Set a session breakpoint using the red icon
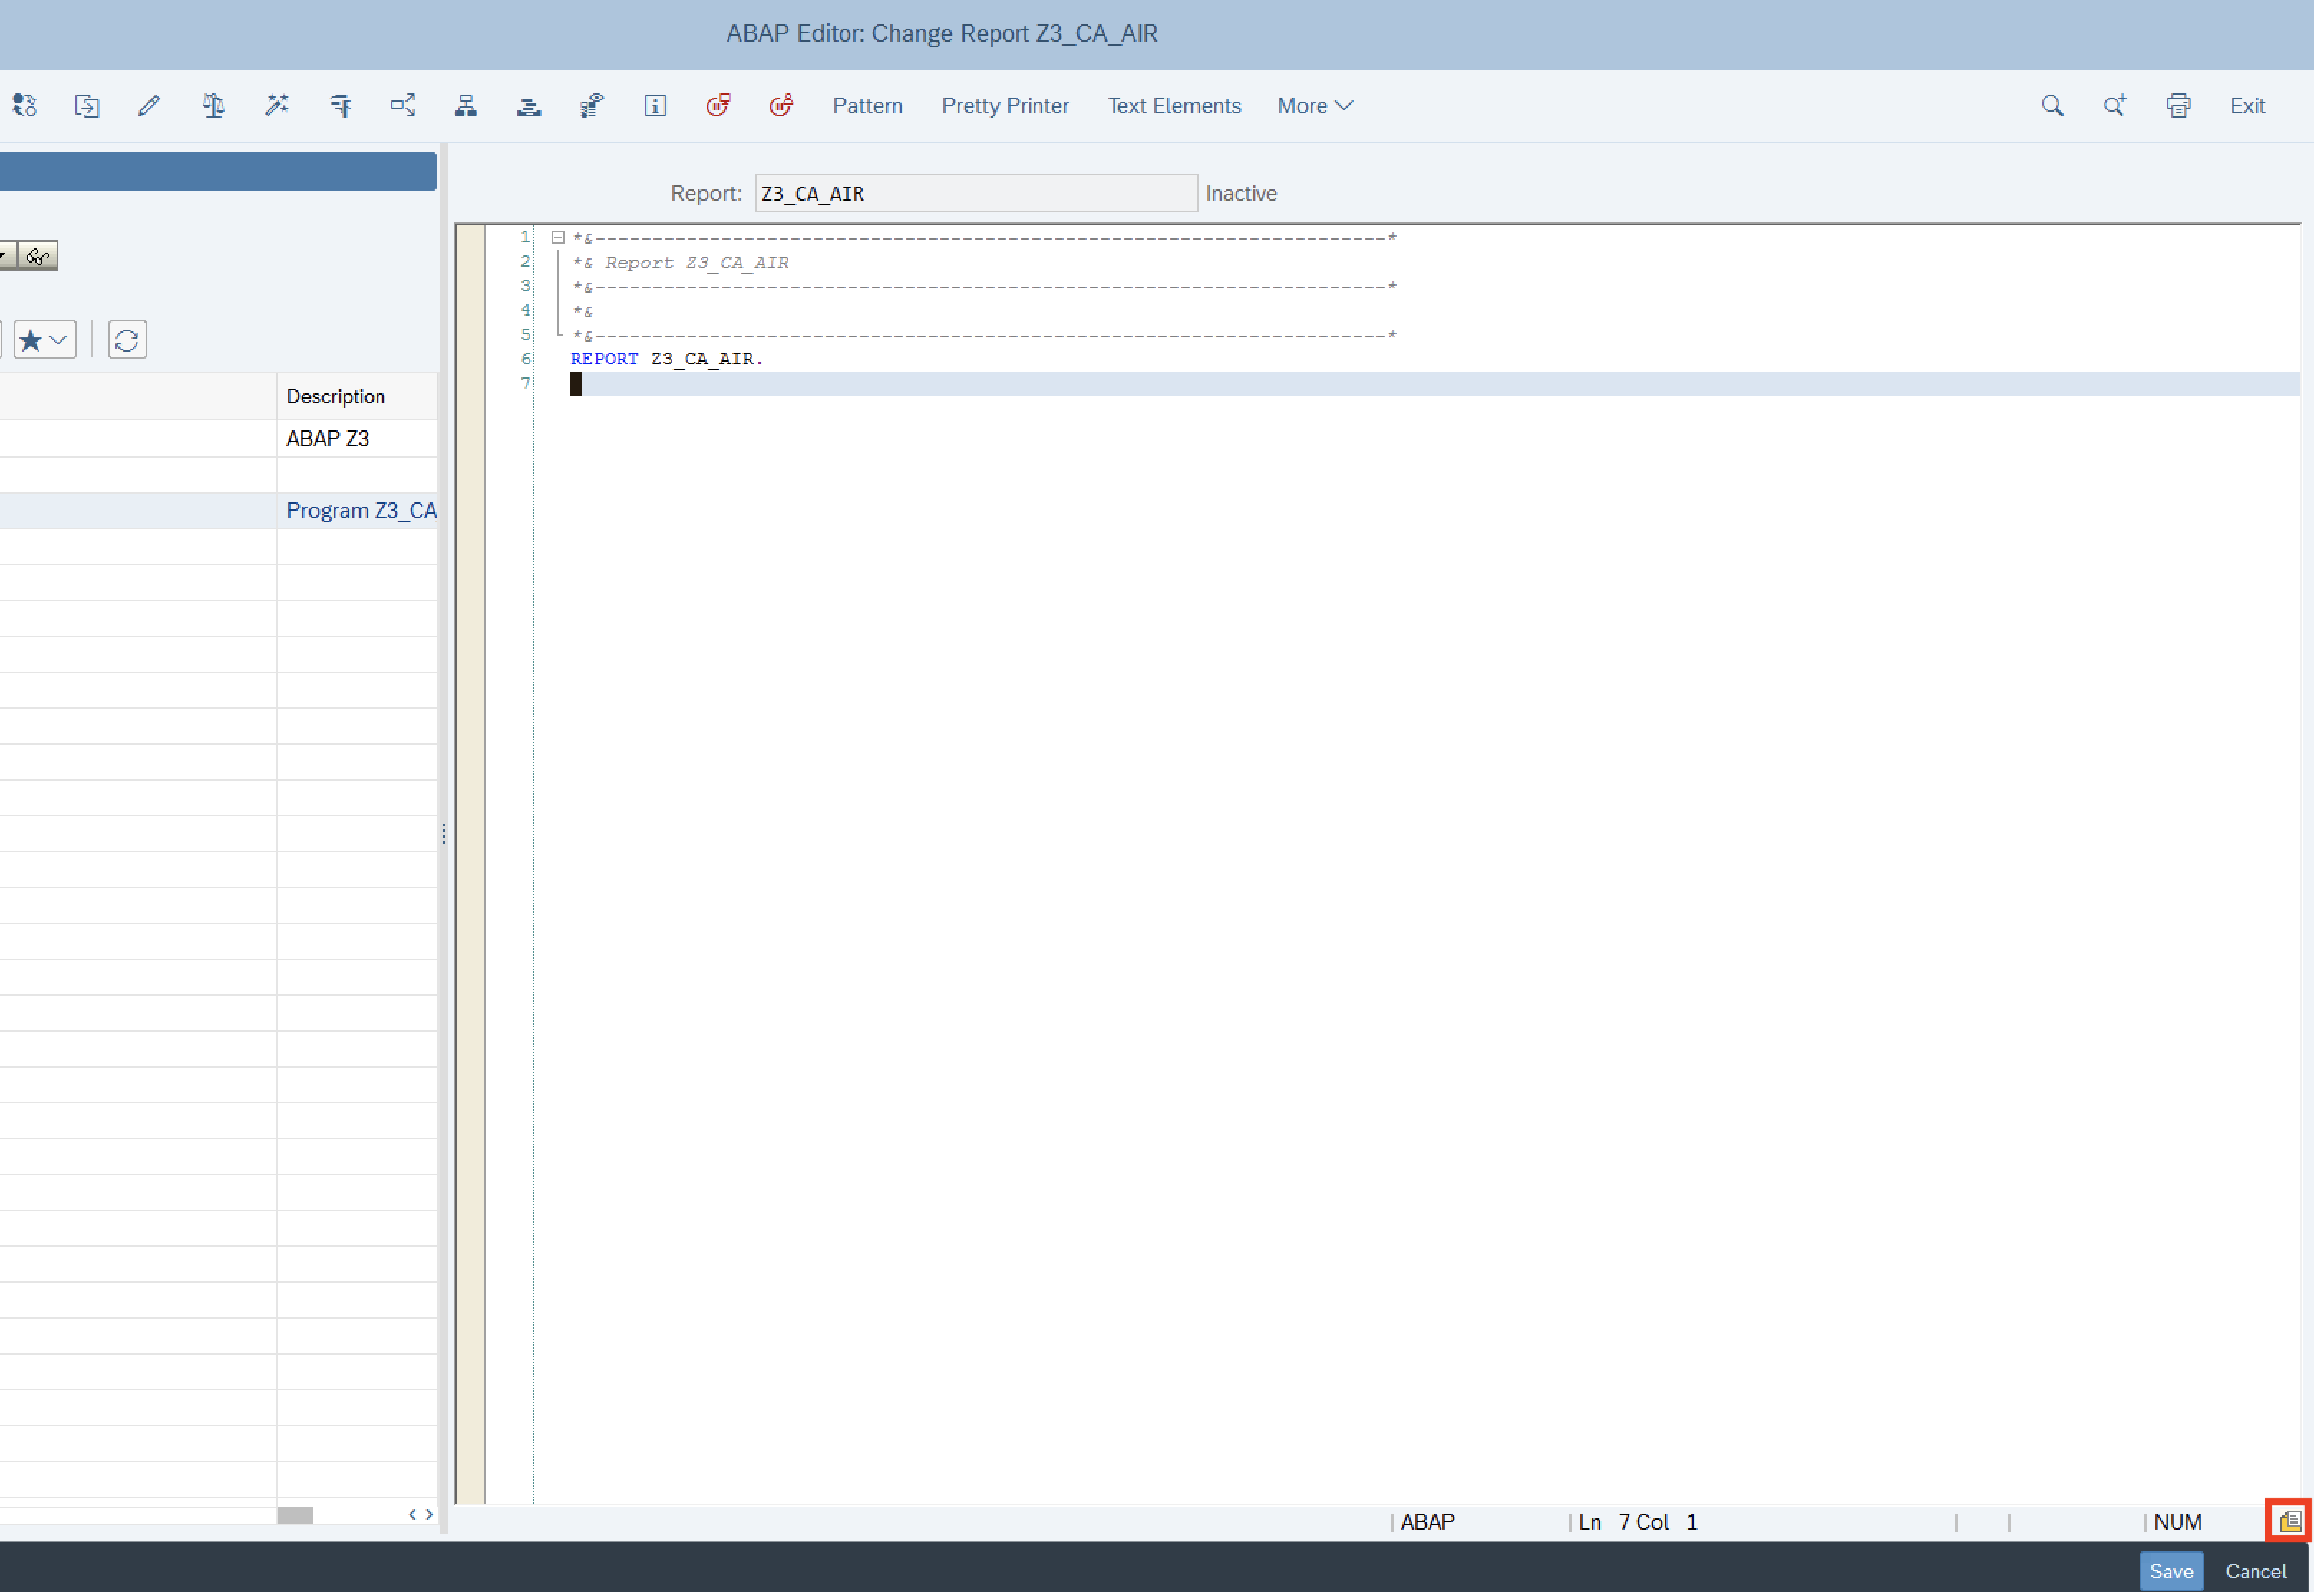 click(718, 105)
